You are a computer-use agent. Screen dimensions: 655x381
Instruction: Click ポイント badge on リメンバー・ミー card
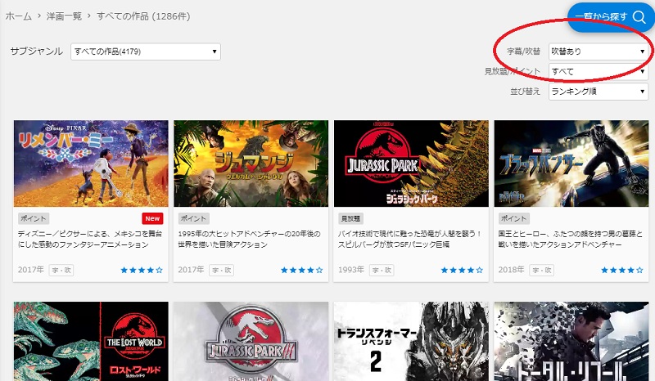(34, 218)
